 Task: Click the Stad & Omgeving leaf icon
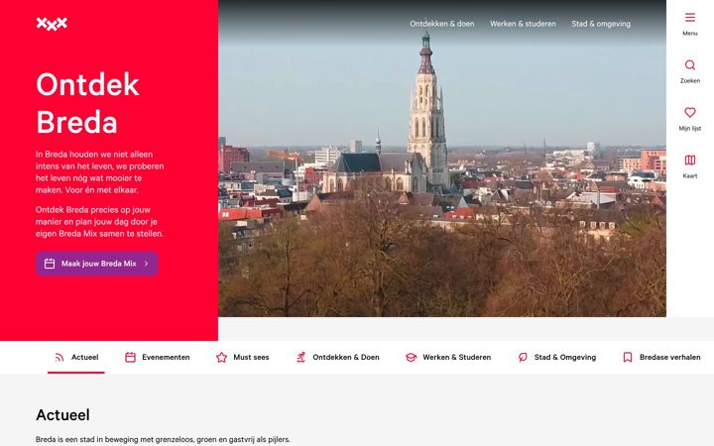coord(523,357)
